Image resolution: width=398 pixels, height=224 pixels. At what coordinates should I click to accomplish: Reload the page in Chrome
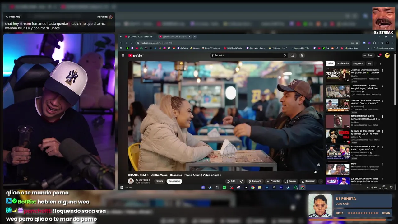(132, 43)
